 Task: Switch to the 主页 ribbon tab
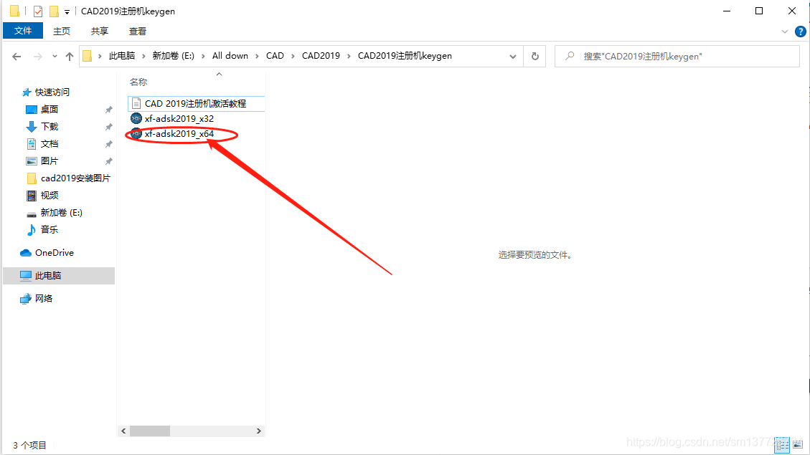62,31
